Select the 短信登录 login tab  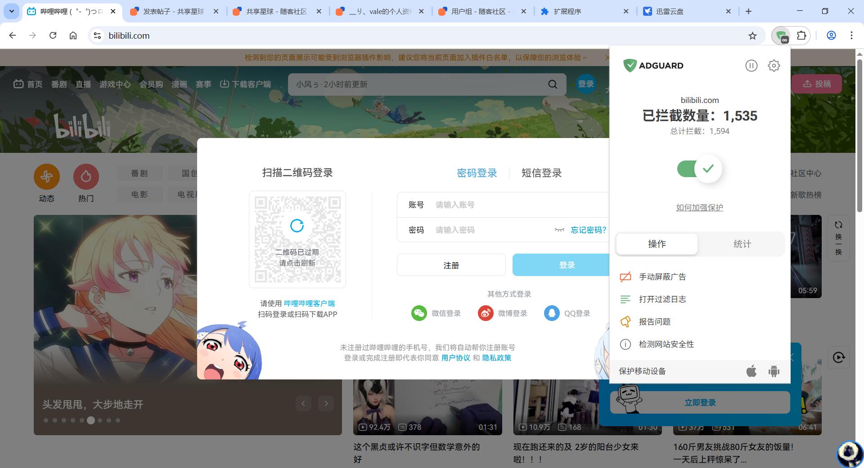click(541, 173)
